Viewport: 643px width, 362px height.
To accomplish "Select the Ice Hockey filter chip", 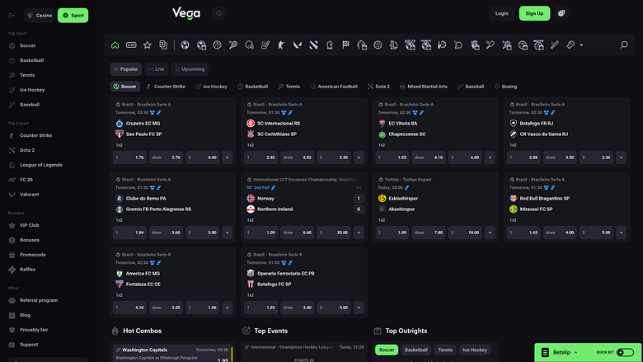I will pos(212,87).
